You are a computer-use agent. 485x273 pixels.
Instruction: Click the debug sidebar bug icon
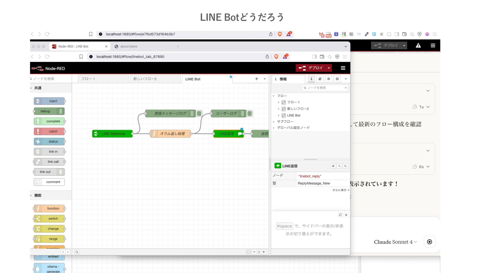pos(328,79)
